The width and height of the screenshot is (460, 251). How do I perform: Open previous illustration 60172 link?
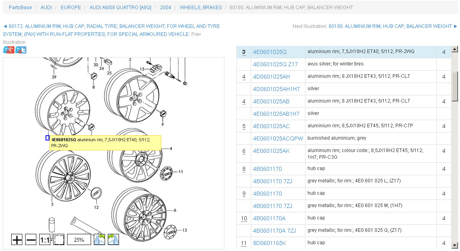111,30
